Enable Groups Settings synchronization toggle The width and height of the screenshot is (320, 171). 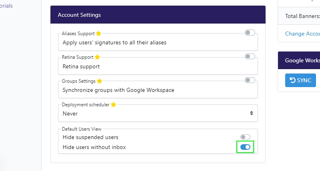(250, 80)
